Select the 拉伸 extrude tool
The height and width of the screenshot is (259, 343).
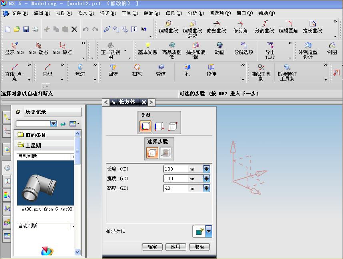point(211,70)
